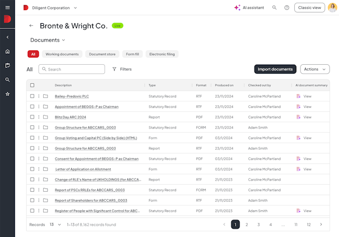Viewport: 339px width, 237px height.
Task: Select the star favorites icon in sidebar
Action: (x=7, y=94)
